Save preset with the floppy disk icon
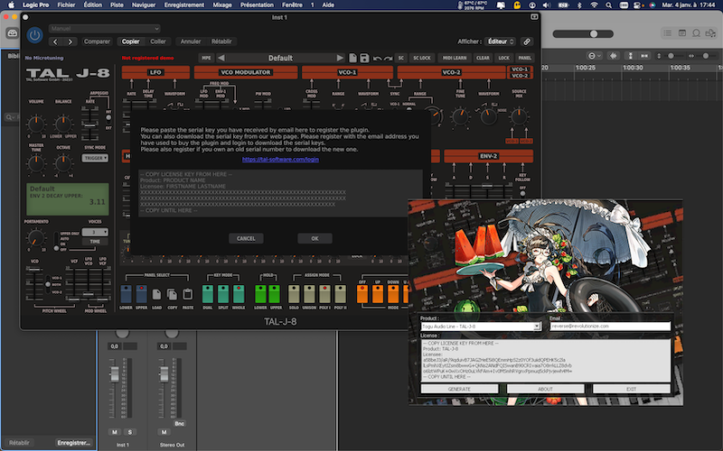The height and width of the screenshot is (451, 723). point(364,58)
